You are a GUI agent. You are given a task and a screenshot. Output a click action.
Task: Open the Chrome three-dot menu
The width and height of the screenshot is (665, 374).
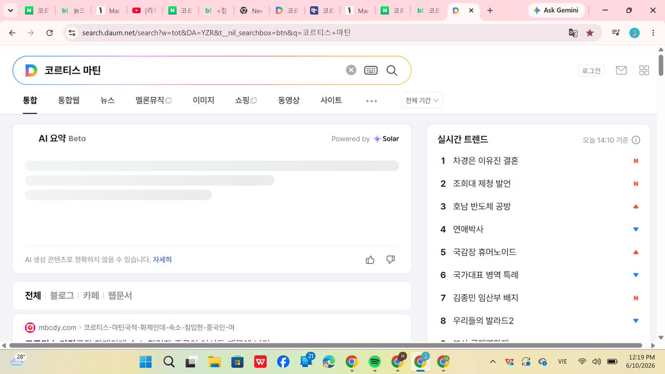tap(652, 33)
